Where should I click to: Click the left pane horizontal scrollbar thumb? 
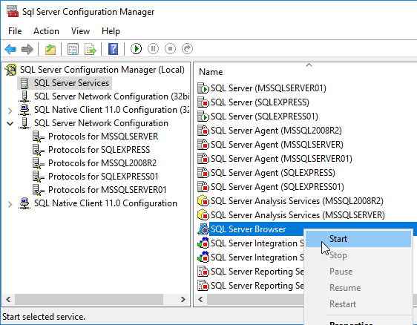[x=89, y=300]
